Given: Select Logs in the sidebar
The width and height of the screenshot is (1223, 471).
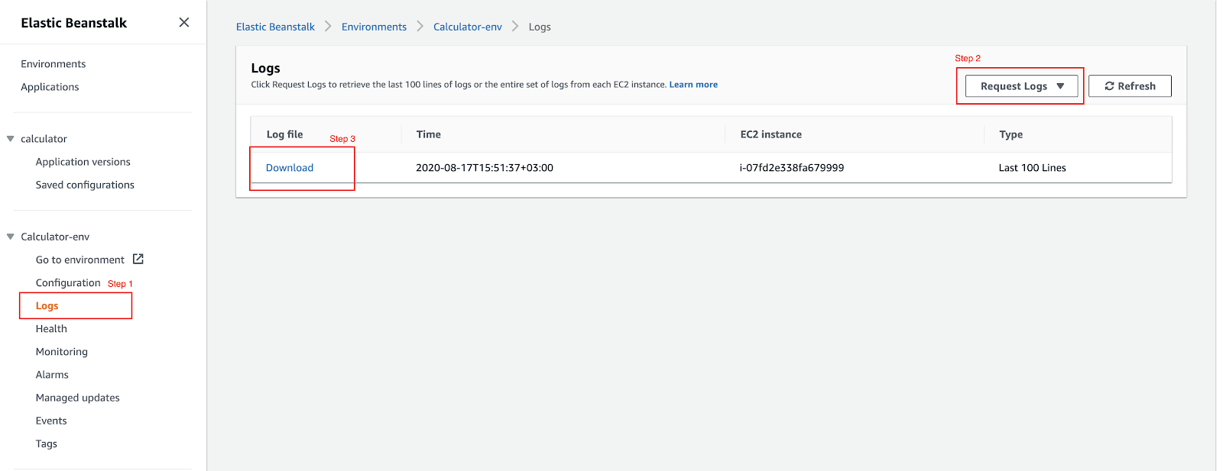Looking at the screenshot, I should pos(47,305).
